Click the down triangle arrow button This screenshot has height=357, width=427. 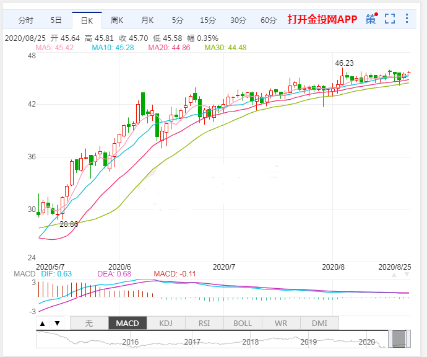point(56,323)
